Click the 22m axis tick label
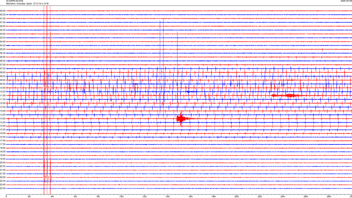352x198 pixels. tap(260, 197)
